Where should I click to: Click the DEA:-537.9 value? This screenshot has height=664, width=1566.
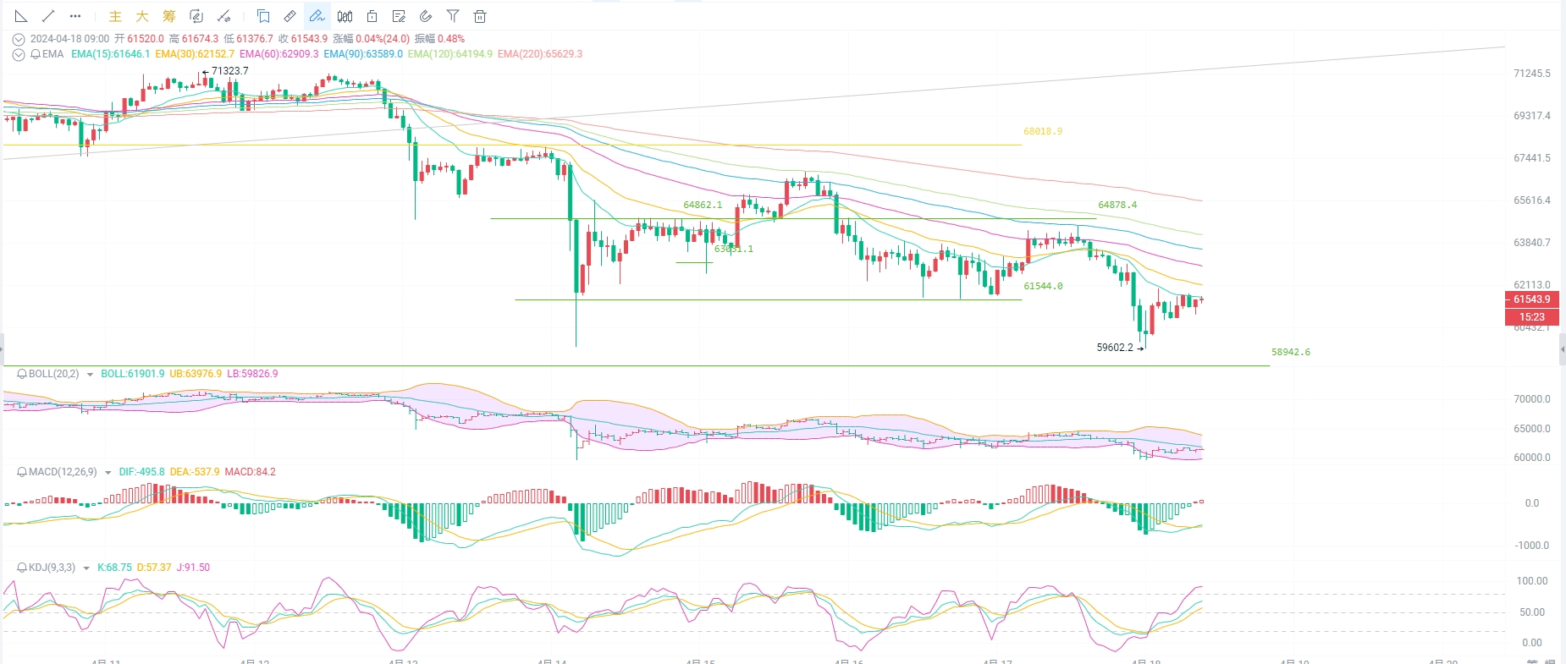click(195, 472)
